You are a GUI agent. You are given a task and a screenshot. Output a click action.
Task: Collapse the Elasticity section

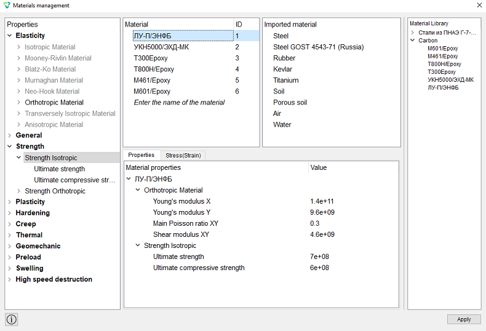[10, 36]
